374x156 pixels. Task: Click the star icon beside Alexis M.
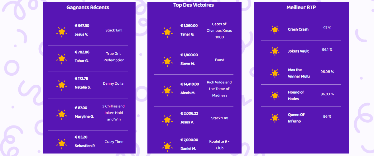pyautogui.click(x=167, y=90)
